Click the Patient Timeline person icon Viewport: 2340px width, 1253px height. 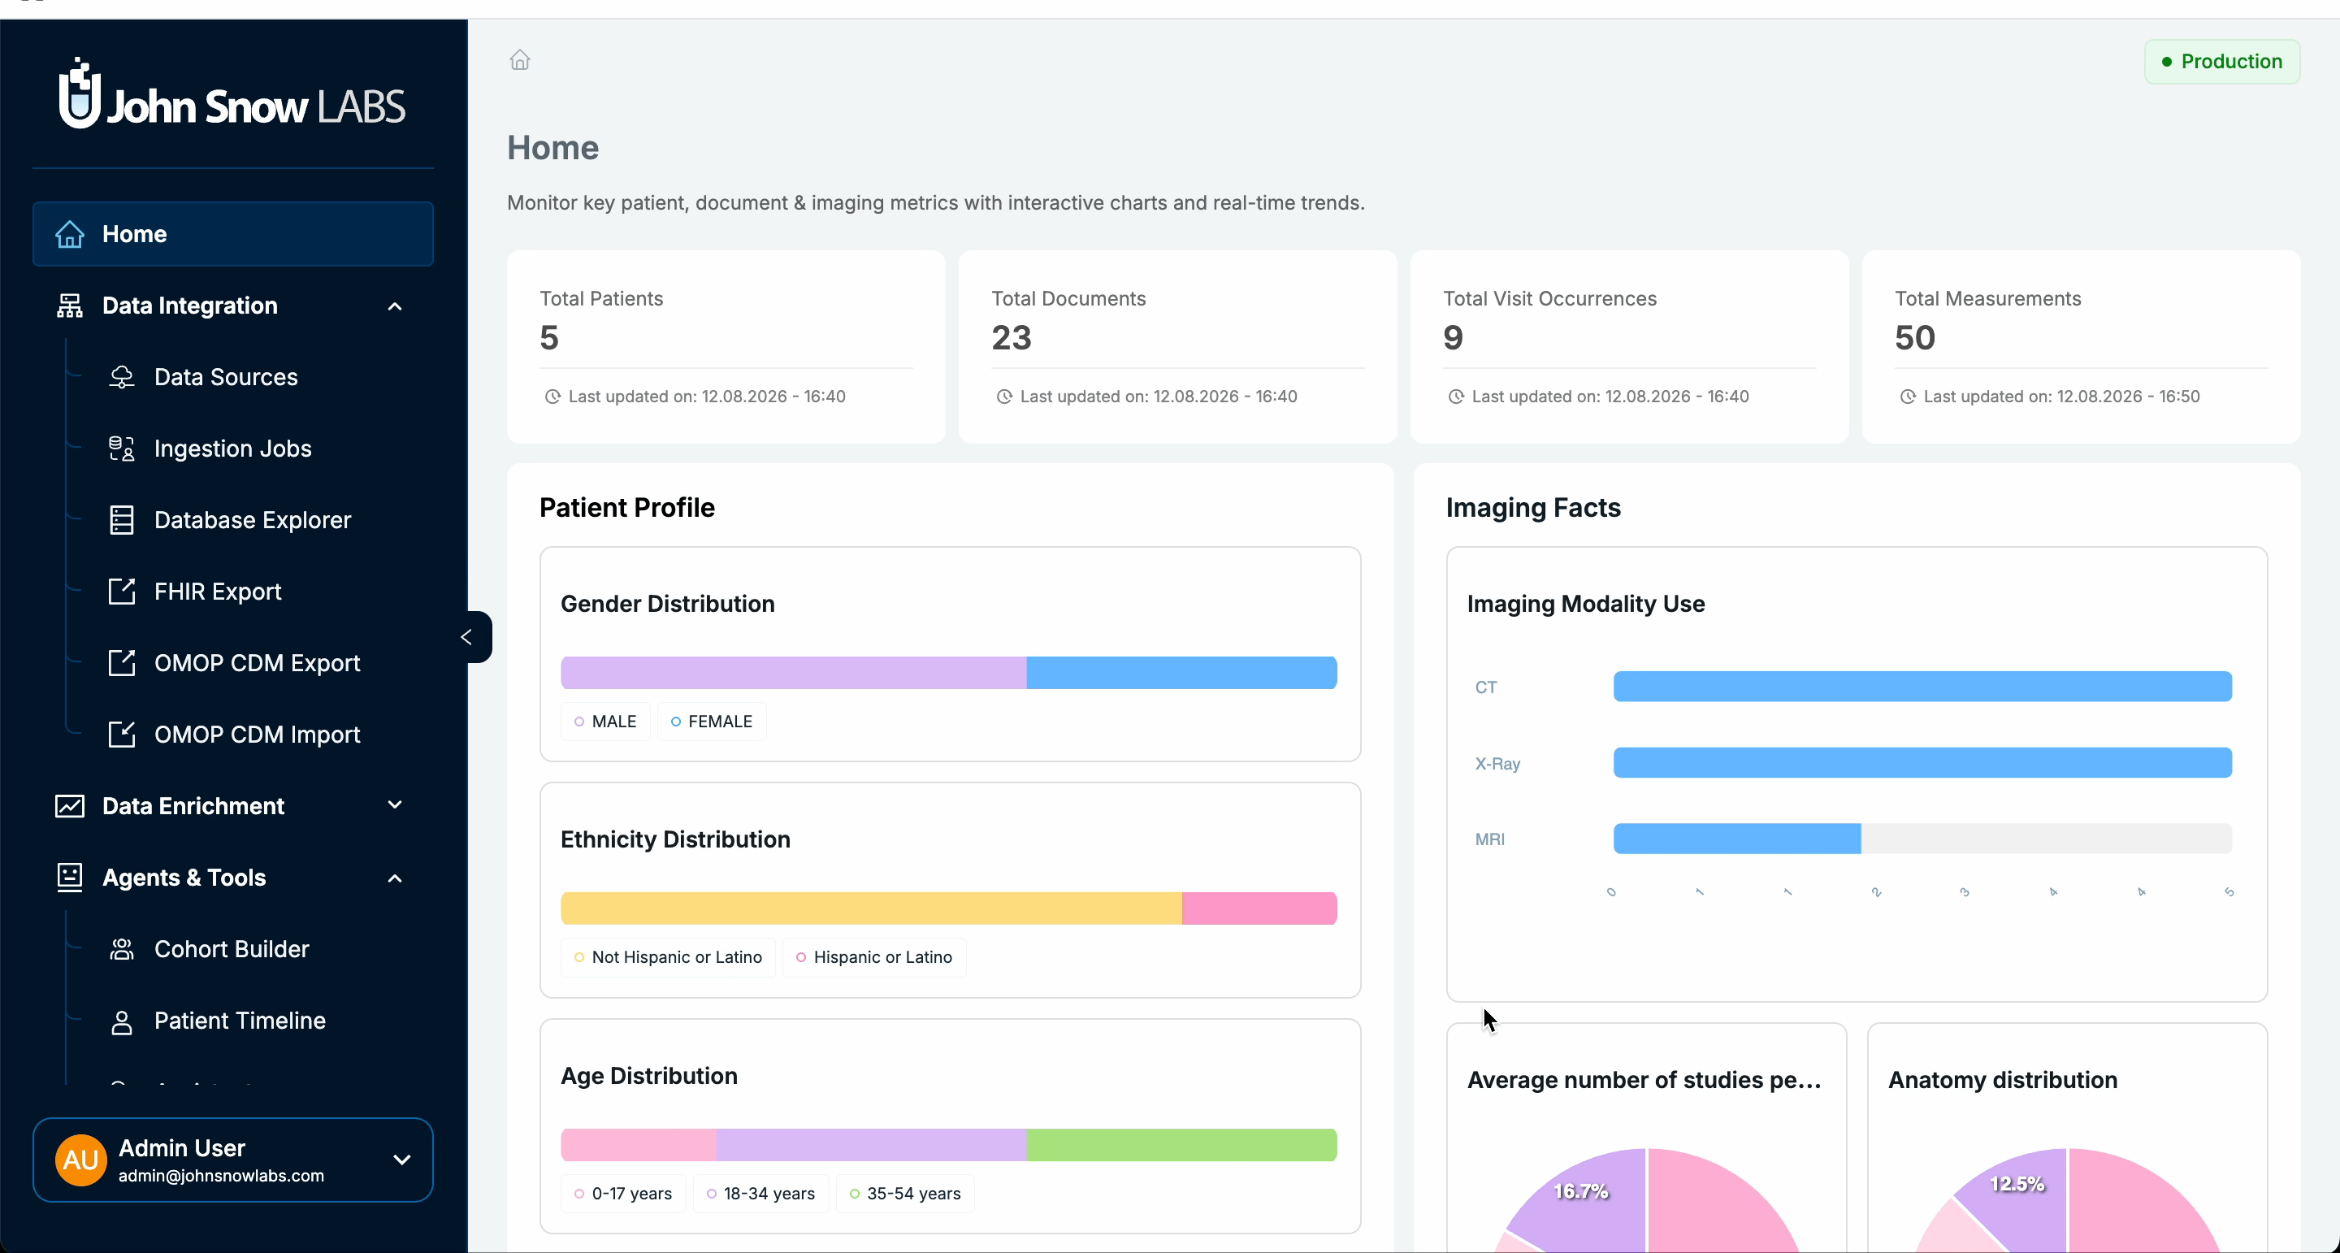click(122, 1021)
